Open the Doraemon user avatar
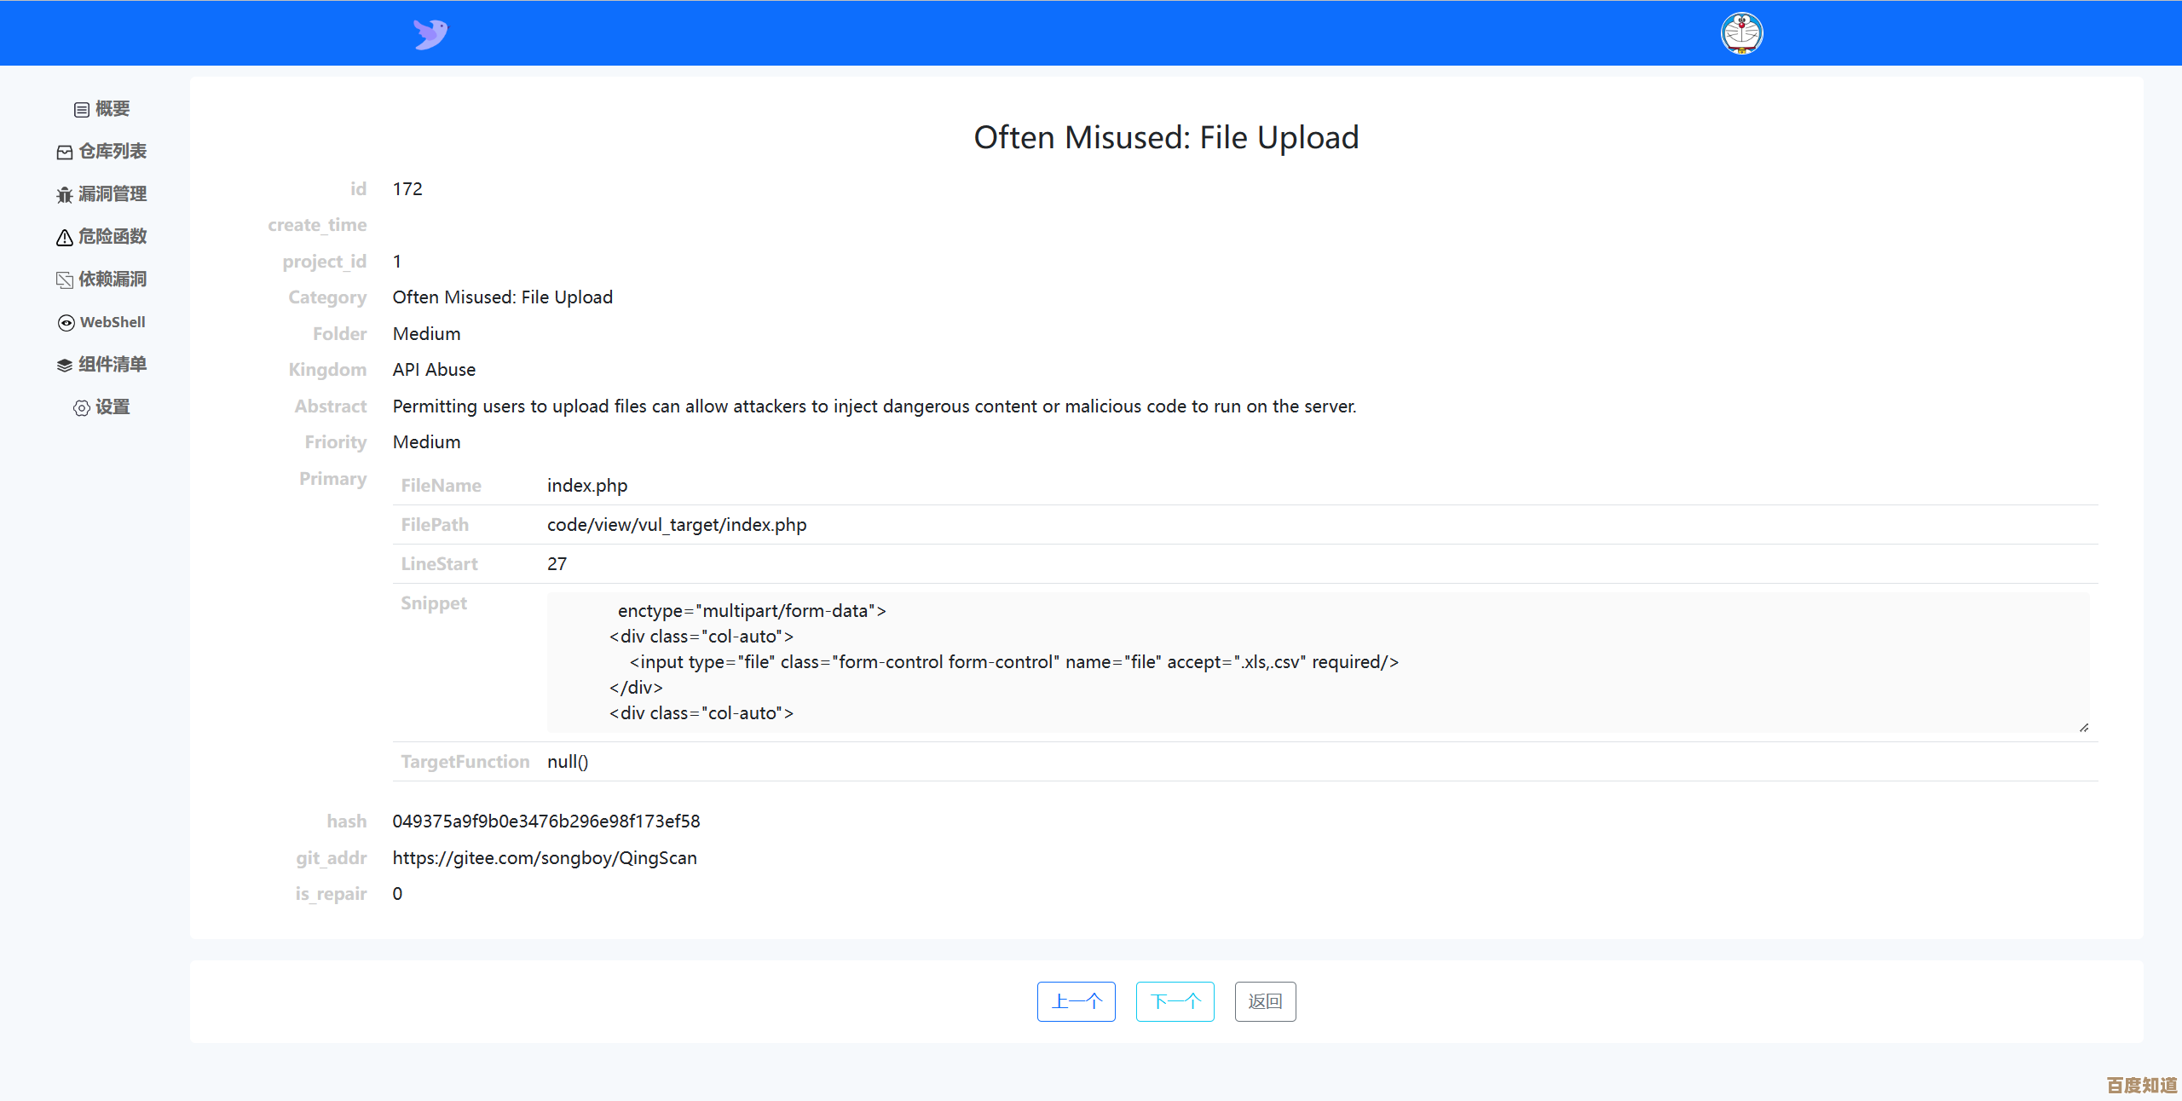This screenshot has width=2182, height=1101. coord(1741,34)
